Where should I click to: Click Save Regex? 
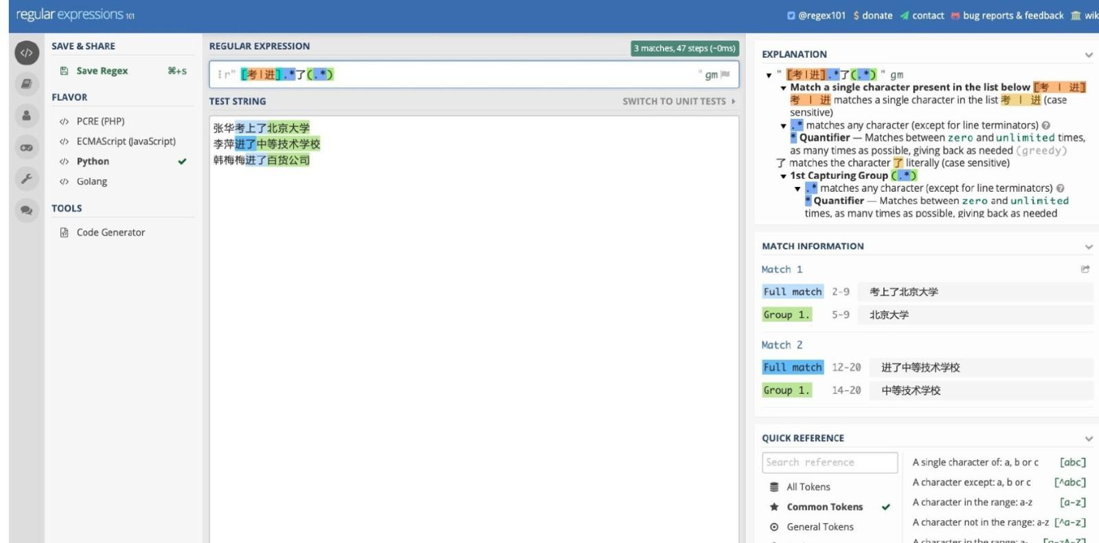pyautogui.click(x=102, y=71)
